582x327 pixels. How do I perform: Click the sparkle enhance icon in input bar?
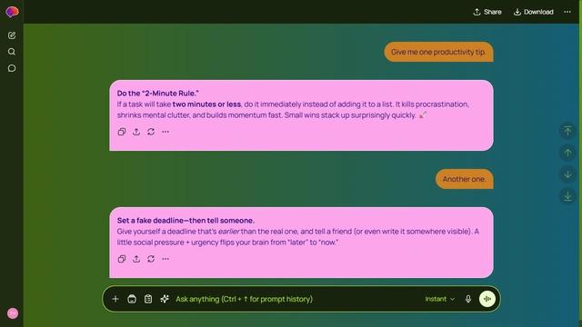pyautogui.click(x=165, y=299)
